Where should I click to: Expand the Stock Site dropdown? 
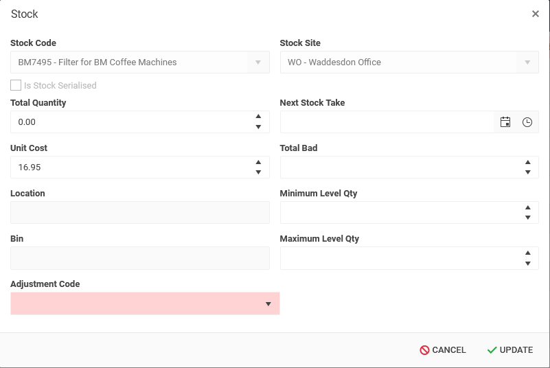coord(527,62)
